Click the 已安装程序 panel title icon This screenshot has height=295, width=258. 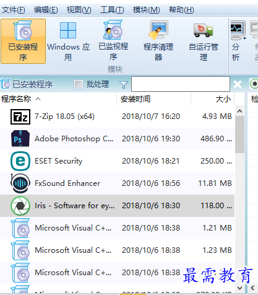[6, 84]
